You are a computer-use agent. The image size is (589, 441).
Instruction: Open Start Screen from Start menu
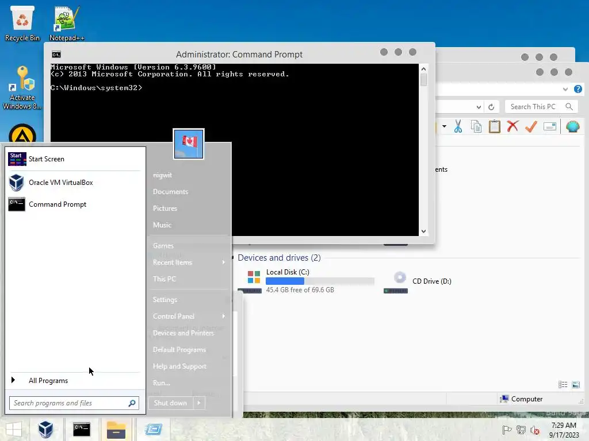tap(74, 159)
